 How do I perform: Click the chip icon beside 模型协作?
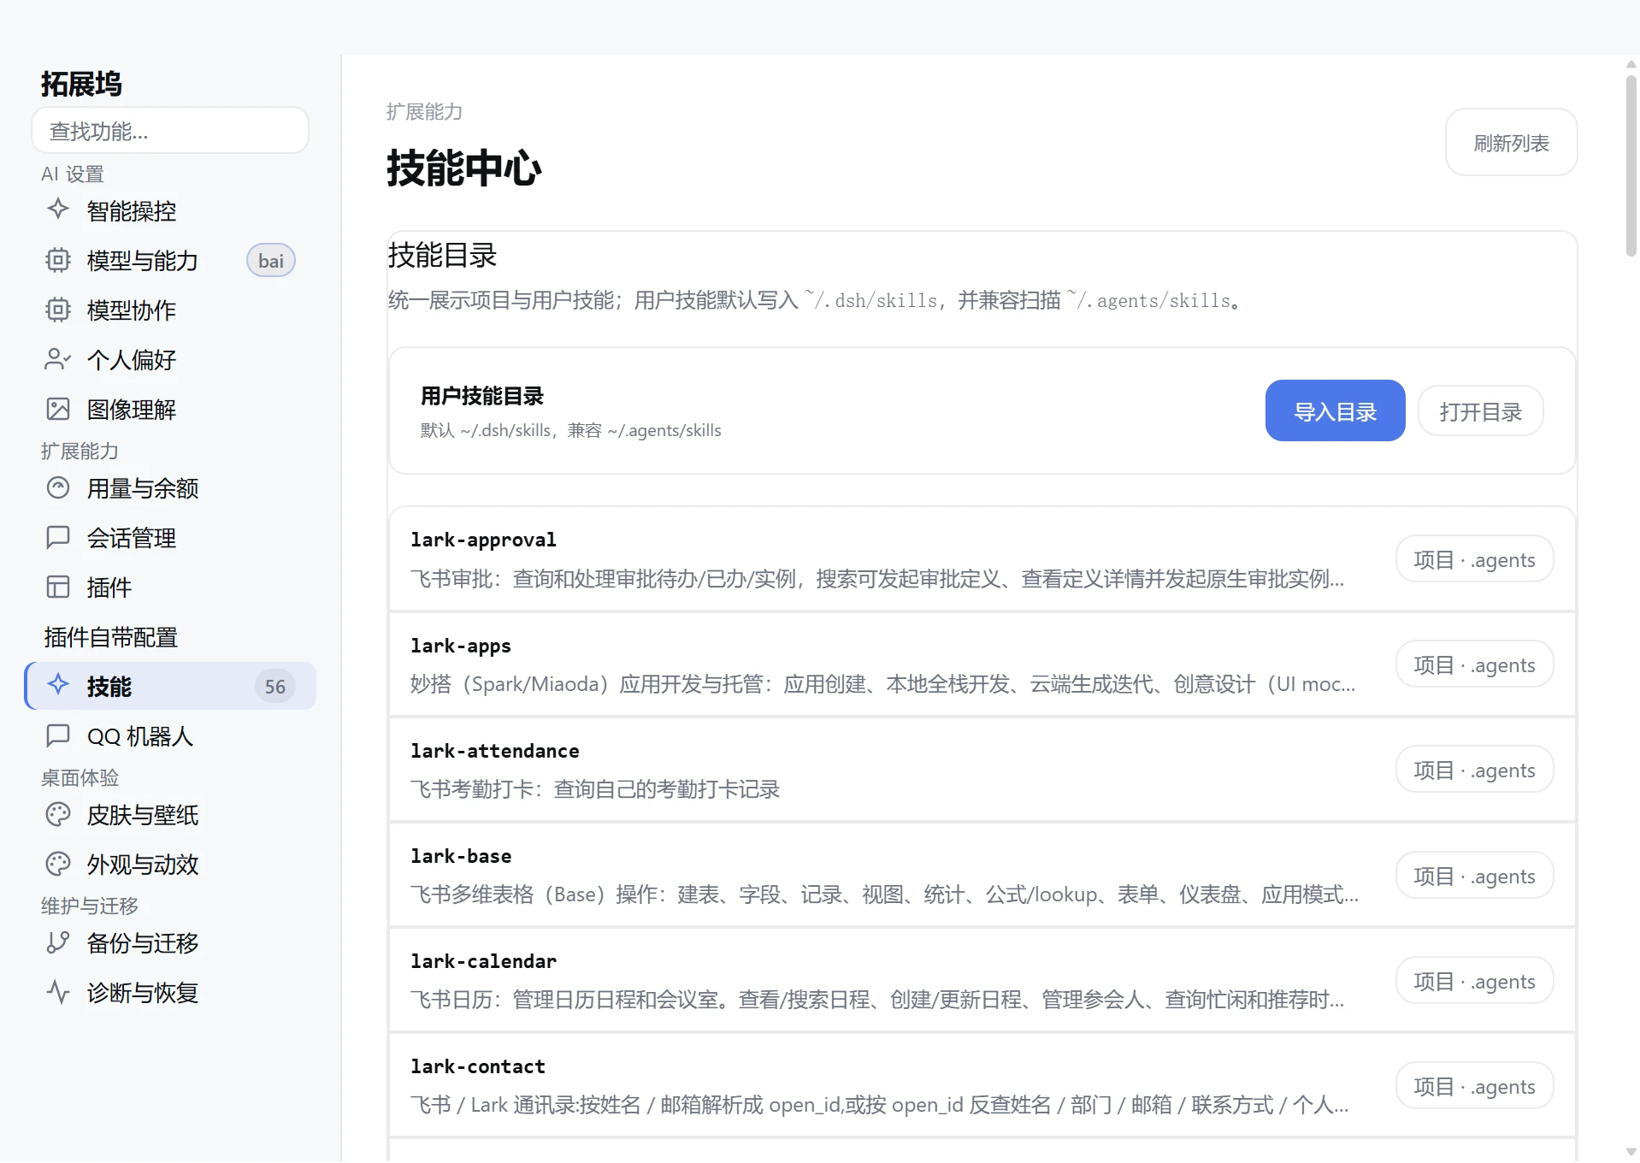58,310
